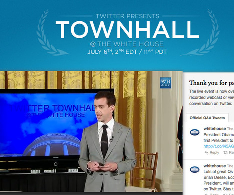Click 'Lots of great Qs' tweet text
Screen dimensions: 234x195
click(218, 172)
